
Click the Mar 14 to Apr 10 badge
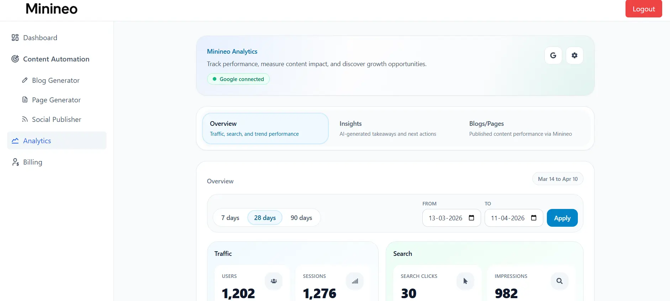point(558,179)
